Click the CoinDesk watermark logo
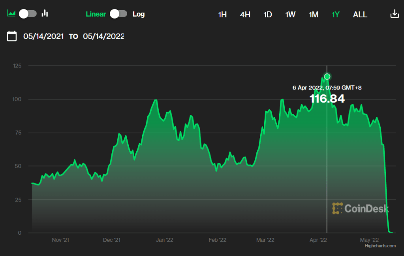The width and height of the screenshot is (404, 256). (360, 208)
